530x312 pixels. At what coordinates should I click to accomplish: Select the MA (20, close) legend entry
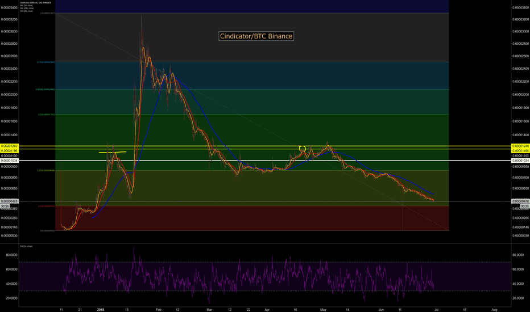click(27, 11)
